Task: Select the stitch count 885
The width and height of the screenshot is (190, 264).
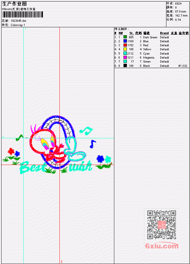Action: coord(131,37)
